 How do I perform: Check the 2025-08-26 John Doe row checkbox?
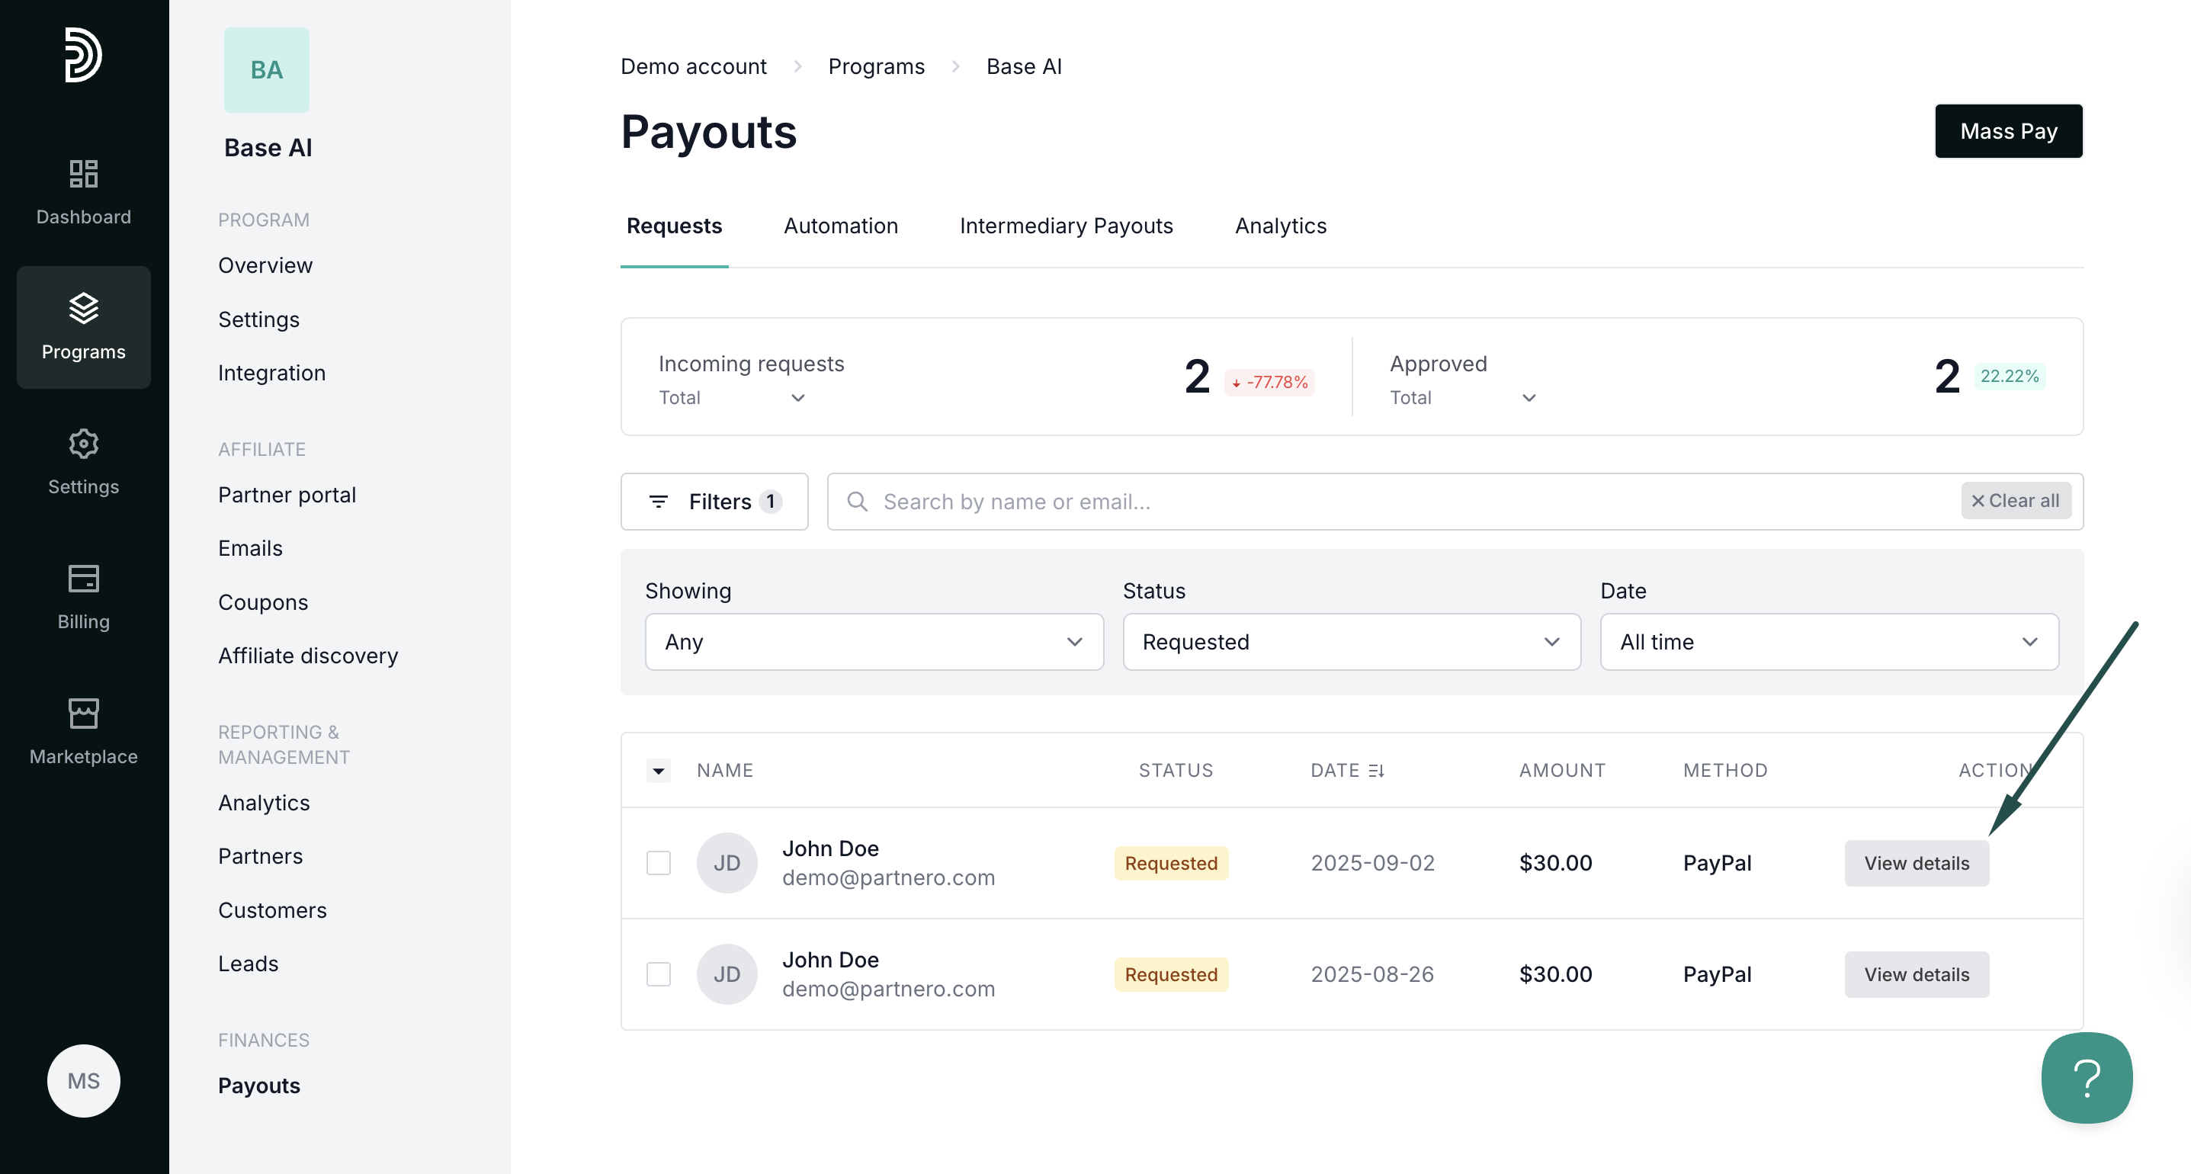tap(659, 974)
